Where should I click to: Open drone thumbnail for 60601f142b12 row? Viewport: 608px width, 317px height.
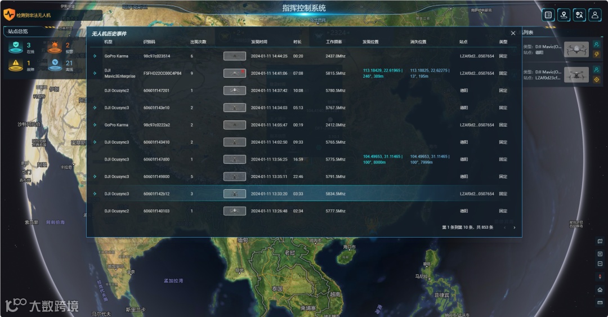pos(235,194)
